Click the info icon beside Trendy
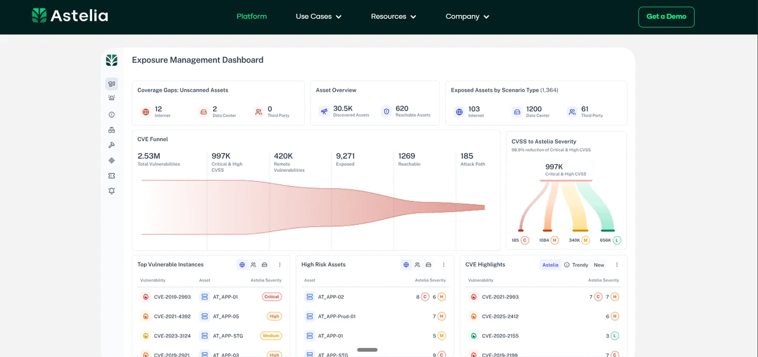This screenshot has height=357, width=758. point(567,265)
